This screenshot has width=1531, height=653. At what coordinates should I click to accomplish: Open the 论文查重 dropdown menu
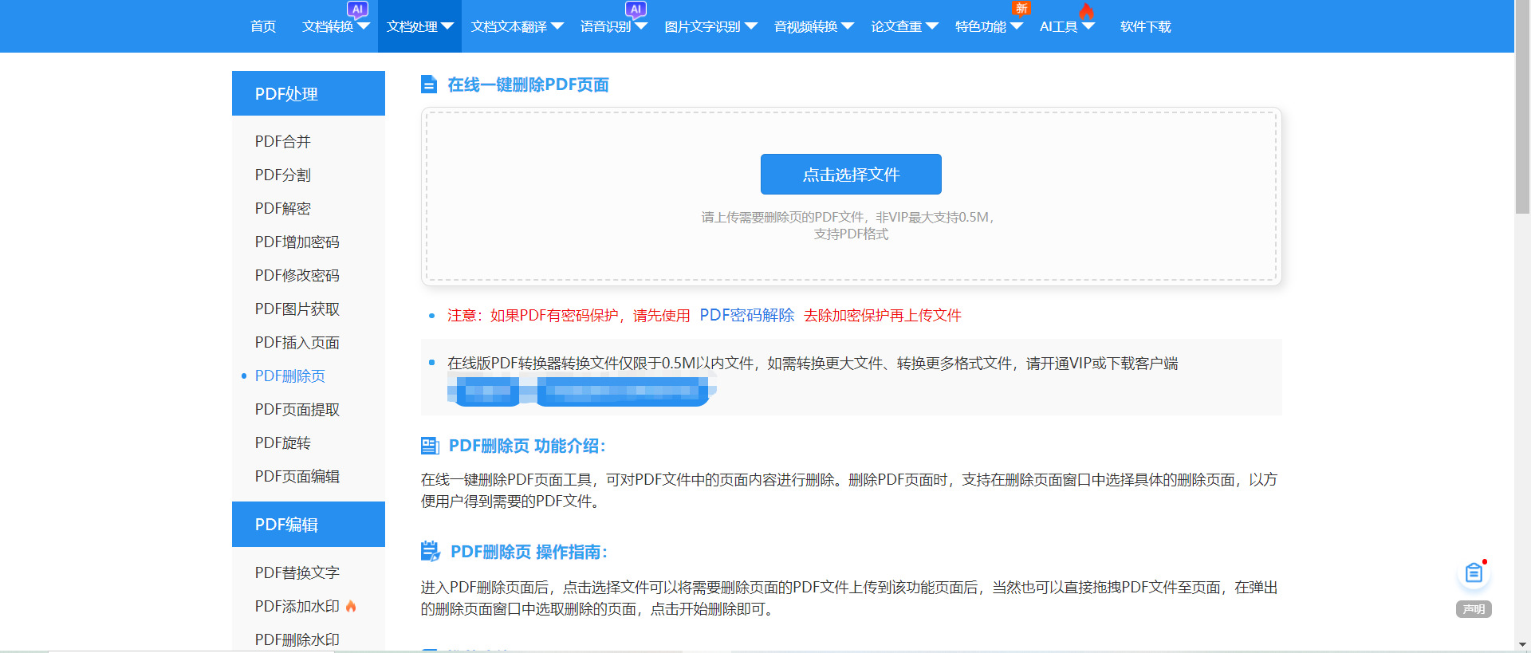[932, 26]
